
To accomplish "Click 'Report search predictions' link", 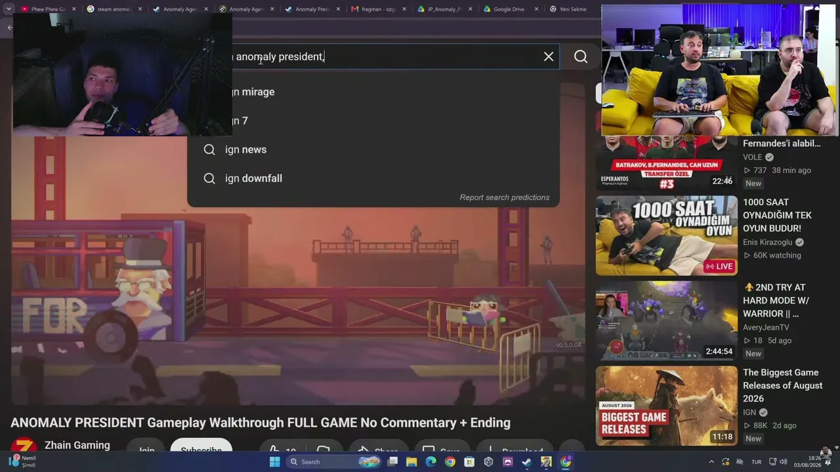I will (x=505, y=197).
